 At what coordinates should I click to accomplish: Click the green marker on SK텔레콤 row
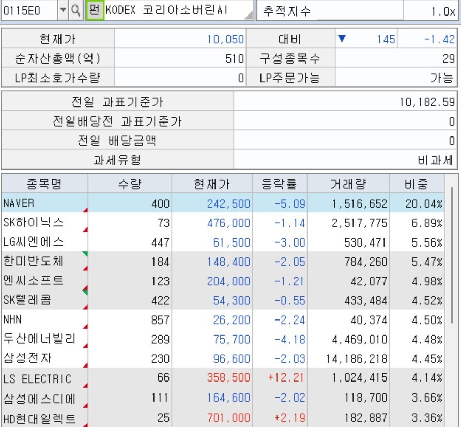[85, 293]
